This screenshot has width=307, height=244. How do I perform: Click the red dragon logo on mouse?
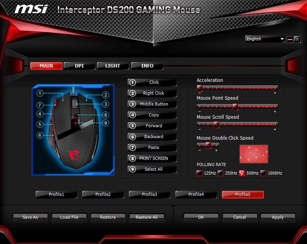[74, 155]
